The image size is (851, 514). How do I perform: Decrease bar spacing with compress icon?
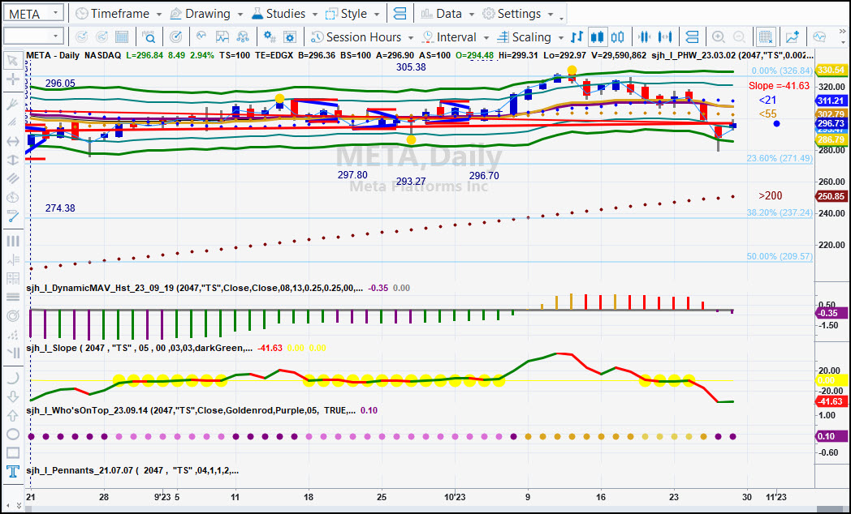645,36
